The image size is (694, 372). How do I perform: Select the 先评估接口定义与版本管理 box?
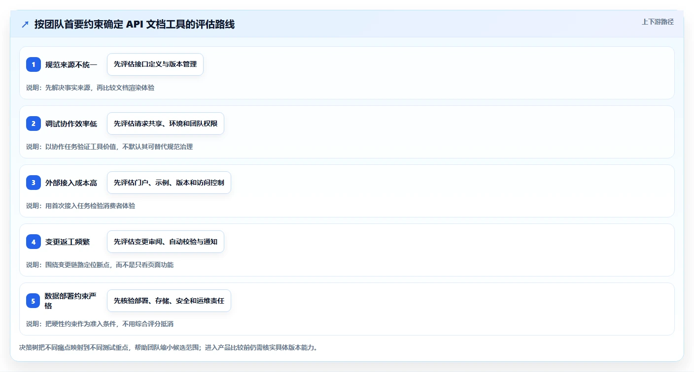tap(155, 64)
